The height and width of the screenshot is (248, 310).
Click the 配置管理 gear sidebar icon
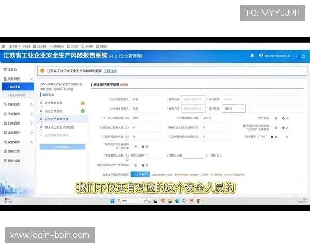coord(5,142)
